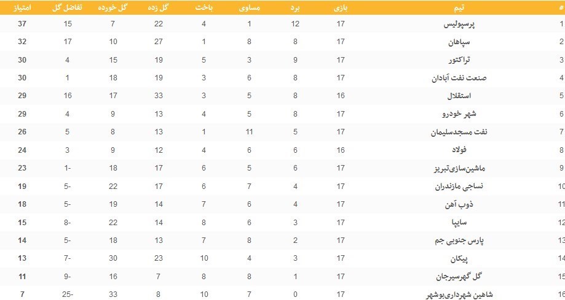The image size is (565, 300).
Task: Click the مساوی (draws) column header
Action: click(x=250, y=8)
